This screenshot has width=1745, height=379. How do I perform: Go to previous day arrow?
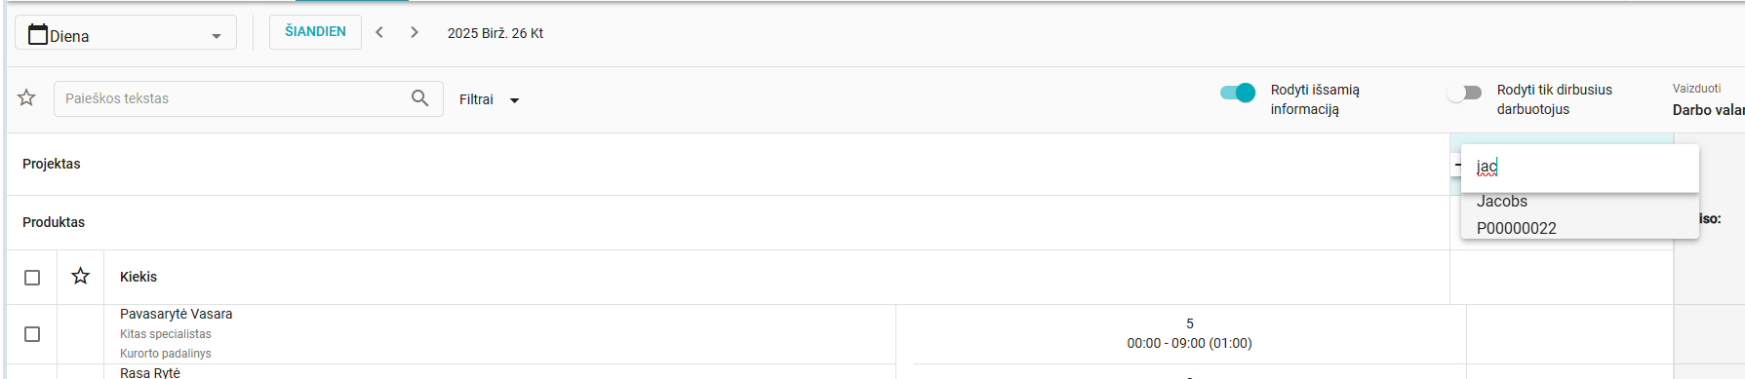[x=379, y=32]
